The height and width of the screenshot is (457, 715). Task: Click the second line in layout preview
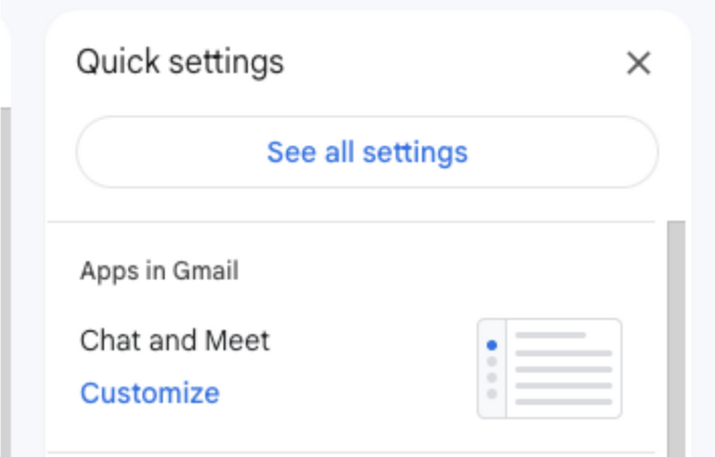pos(564,353)
